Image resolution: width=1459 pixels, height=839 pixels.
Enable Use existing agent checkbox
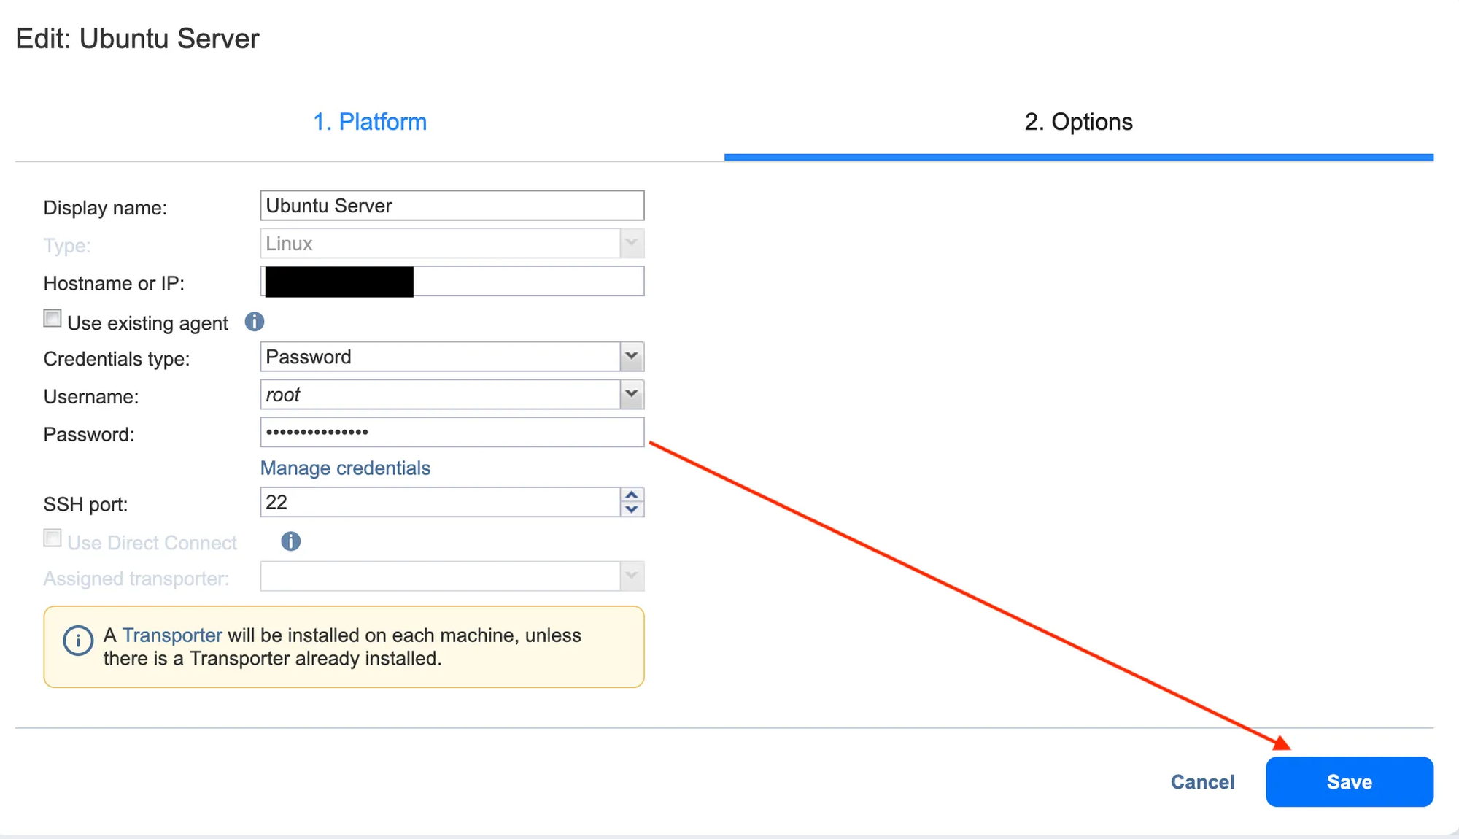(53, 319)
